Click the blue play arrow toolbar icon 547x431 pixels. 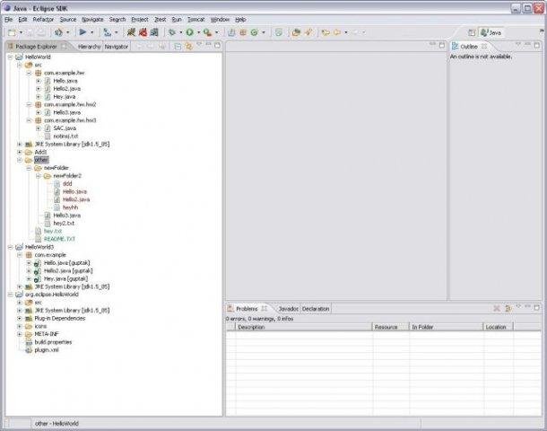tap(83, 32)
